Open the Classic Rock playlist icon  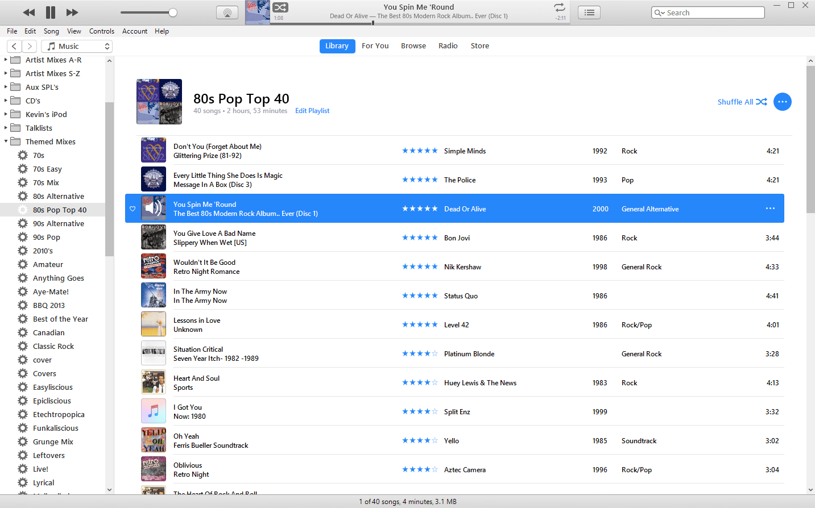23,346
